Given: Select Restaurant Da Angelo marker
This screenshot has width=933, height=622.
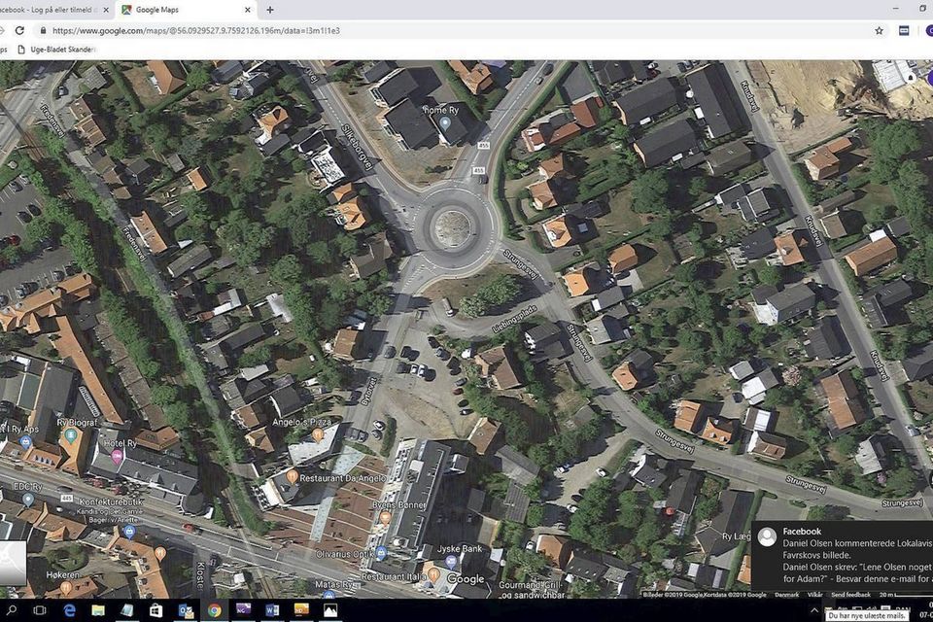Looking at the screenshot, I should (292, 476).
